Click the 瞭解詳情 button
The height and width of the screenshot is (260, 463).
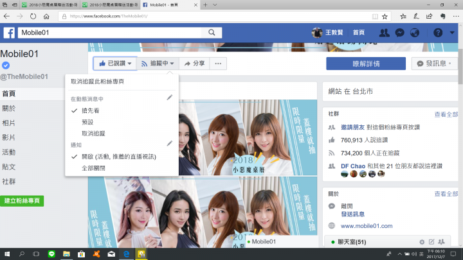point(366,64)
